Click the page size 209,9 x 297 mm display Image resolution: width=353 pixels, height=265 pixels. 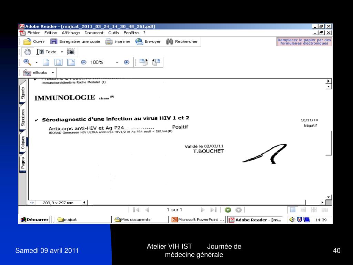(58, 203)
